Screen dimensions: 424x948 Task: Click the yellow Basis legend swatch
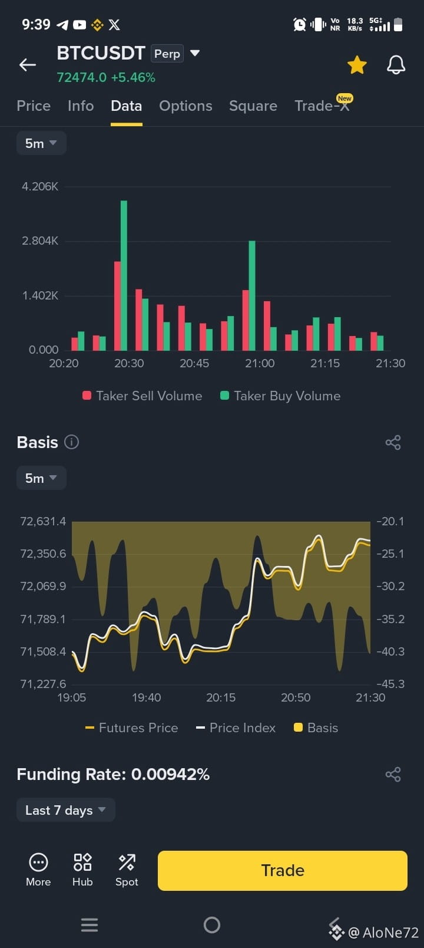tap(298, 728)
